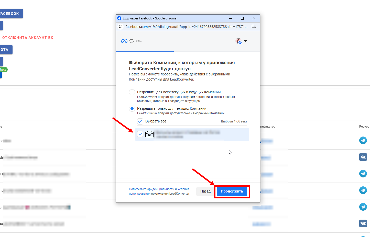This screenshot has width=370, height=237.
Task: Select "Разрешить только для текущих Компании" radio
Action: pyautogui.click(x=132, y=109)
